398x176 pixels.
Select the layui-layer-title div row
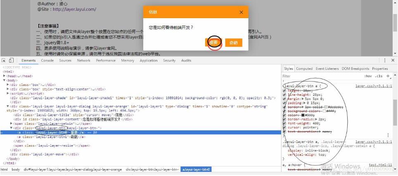140,115
